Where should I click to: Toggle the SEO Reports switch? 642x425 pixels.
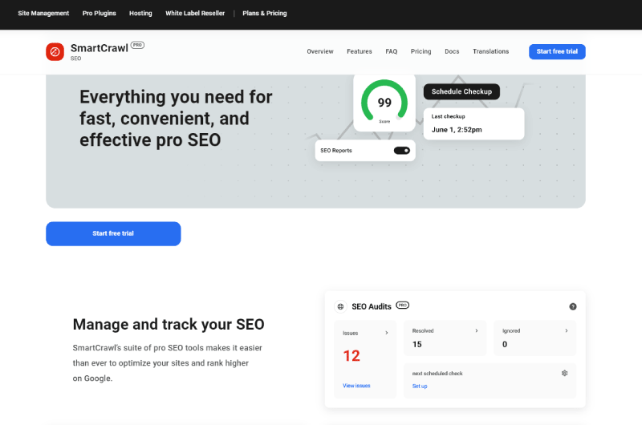[x=402, y=151]
